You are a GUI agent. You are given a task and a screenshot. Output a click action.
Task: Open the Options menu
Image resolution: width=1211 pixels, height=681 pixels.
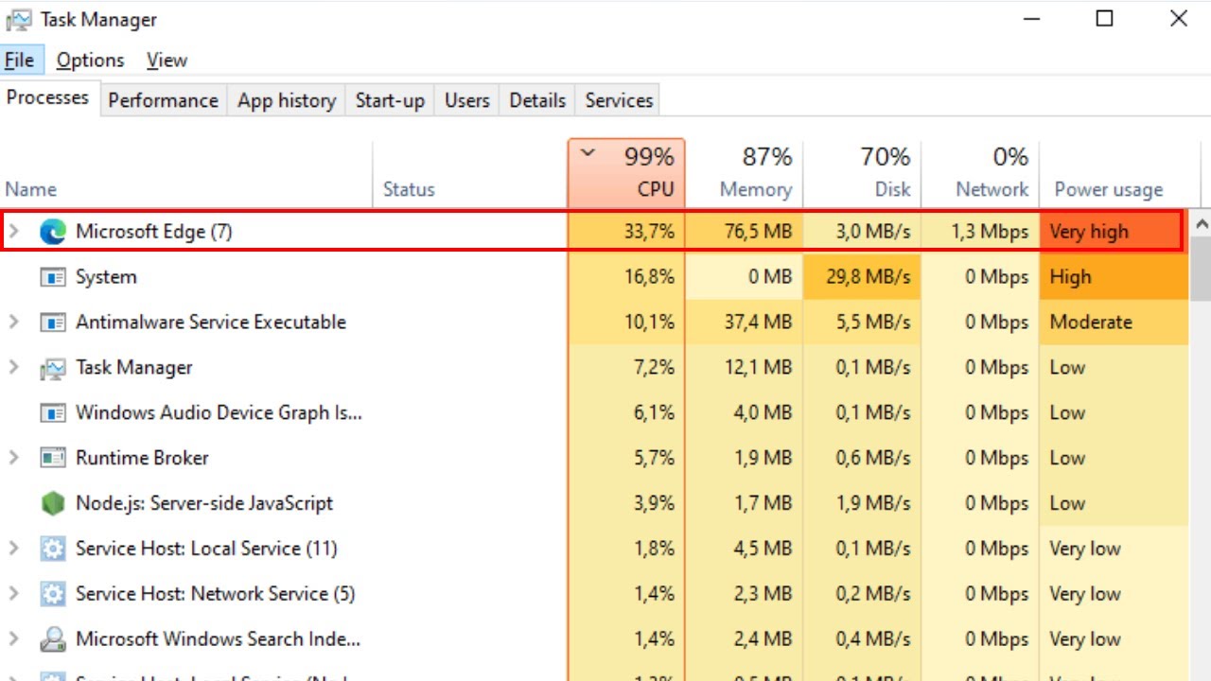pos(90,60)
